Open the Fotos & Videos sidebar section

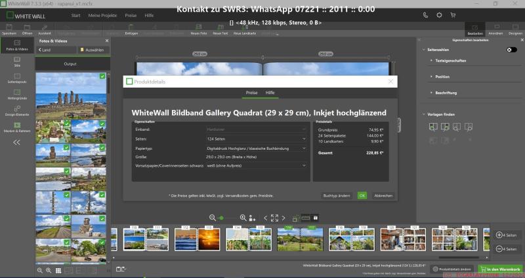coord(17,45)
